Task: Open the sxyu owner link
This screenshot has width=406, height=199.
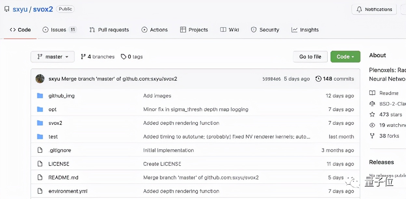Action: [20, 9]
